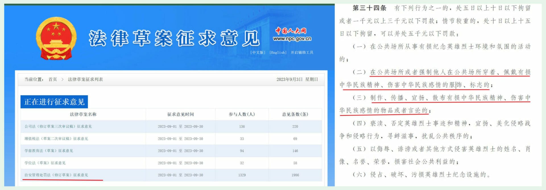
Task: Click the breadcrumb arrow after 首页
Action: coord(63,79)
